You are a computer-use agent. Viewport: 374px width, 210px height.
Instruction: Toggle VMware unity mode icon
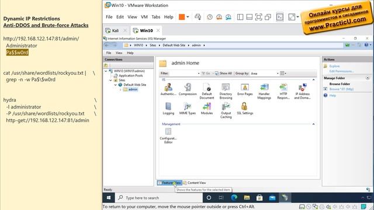point(268,17)
